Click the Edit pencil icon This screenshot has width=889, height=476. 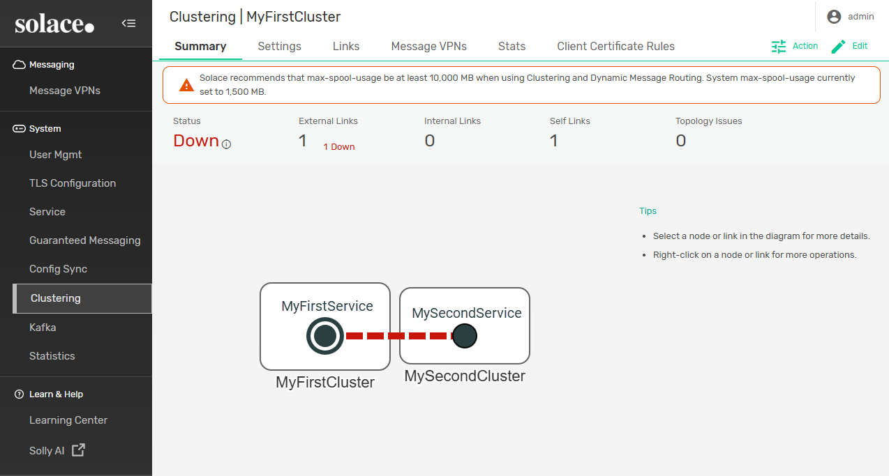[x=838, y=46]
